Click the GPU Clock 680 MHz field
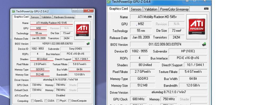The height and width of the screenshot is (105, 266). [139, 99]
